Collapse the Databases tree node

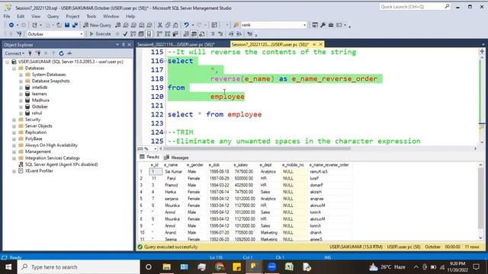[14, 68]
